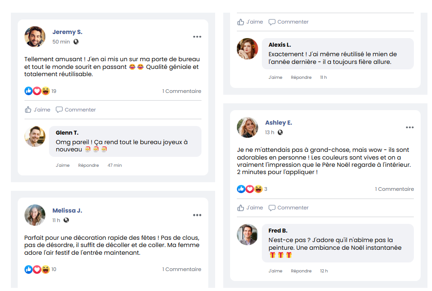Click Commenter speech bubble icon under Ashley's post
The image size is (432, 291).
click(x=272, y=208)
